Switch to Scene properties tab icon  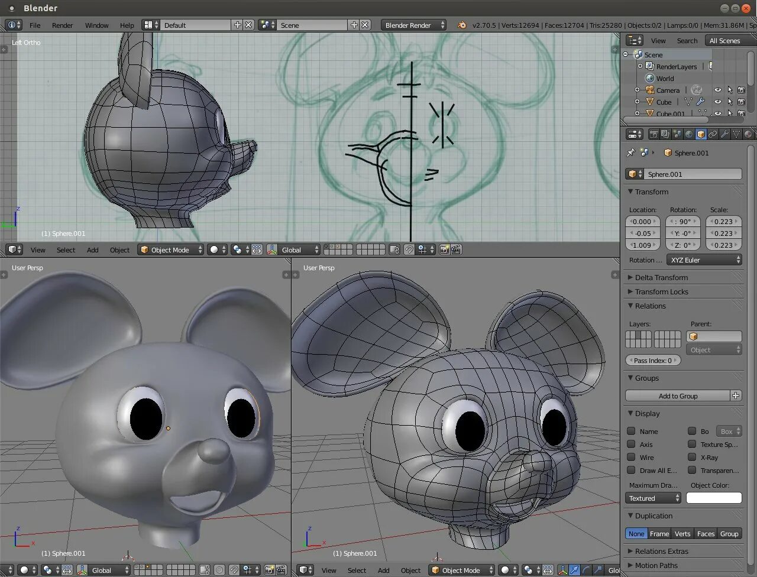[677, 134]
